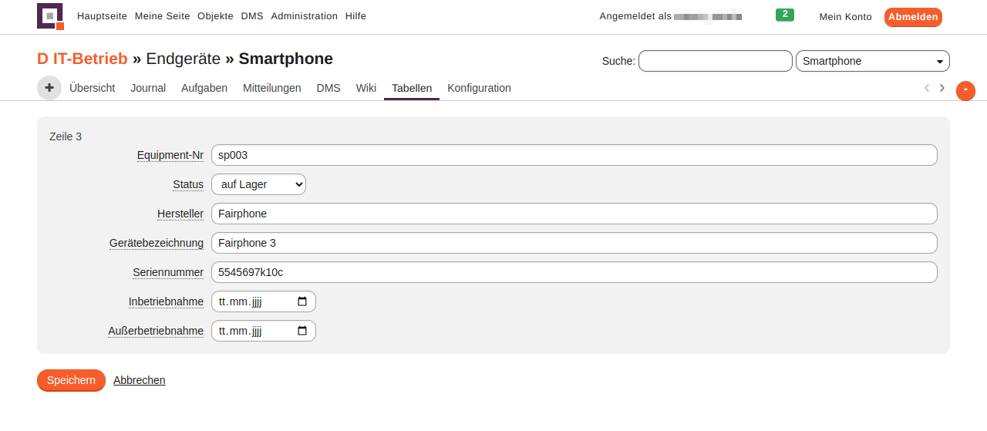Click the round plus button beside Übersicht
The height and width of the screenshot is (431, 987).
pyautogui.click(x=49, y=88)
